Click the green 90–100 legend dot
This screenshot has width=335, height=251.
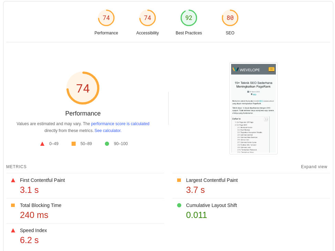click(x=107, y=144)
